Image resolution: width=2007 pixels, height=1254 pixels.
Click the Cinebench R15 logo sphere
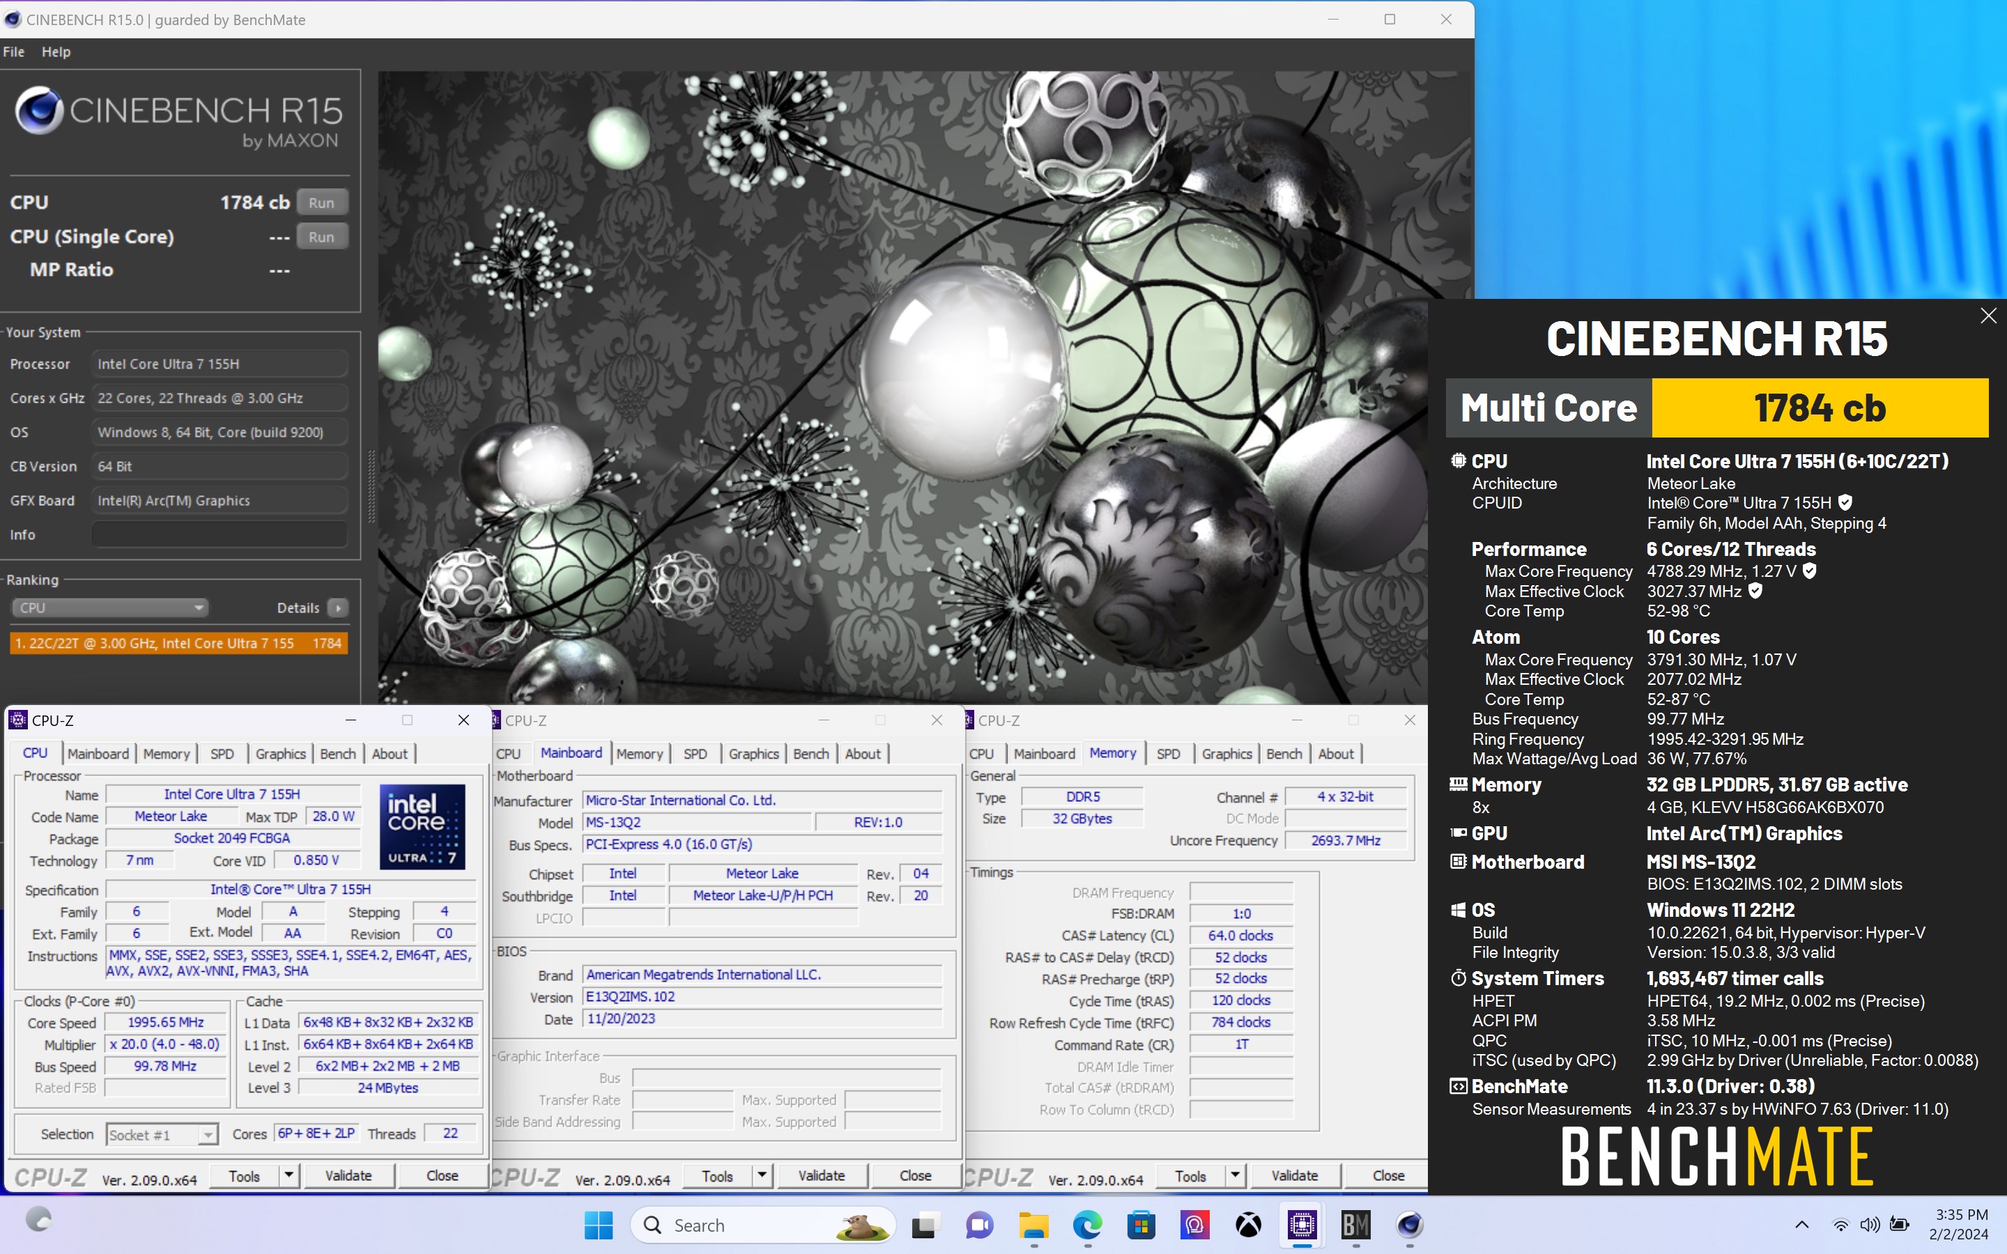coord(39,110)
